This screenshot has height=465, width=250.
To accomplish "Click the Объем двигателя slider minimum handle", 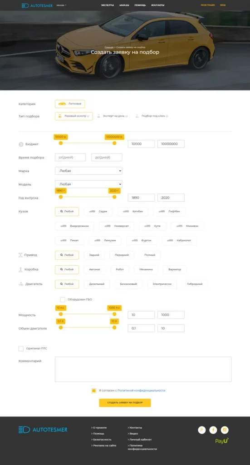I will pos(61,327).
